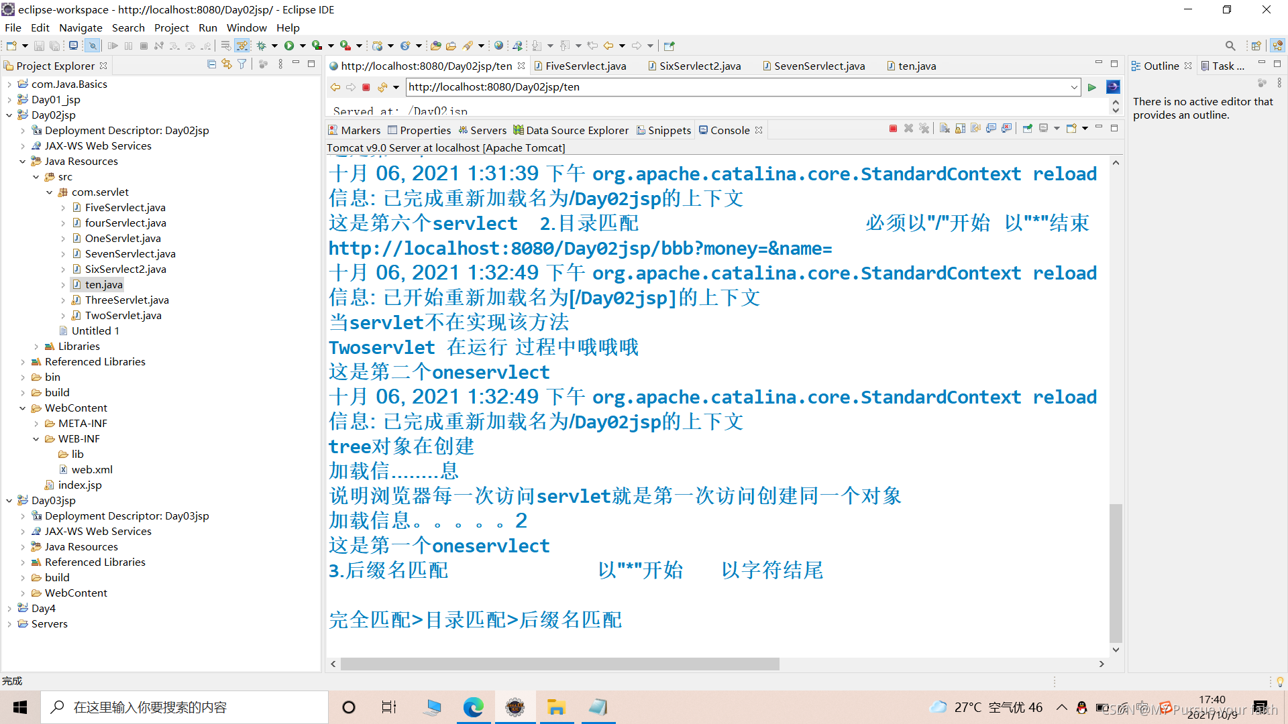1288x724 pixels.
Task: Click the Run green play toolbar icon
Action: 289,46
